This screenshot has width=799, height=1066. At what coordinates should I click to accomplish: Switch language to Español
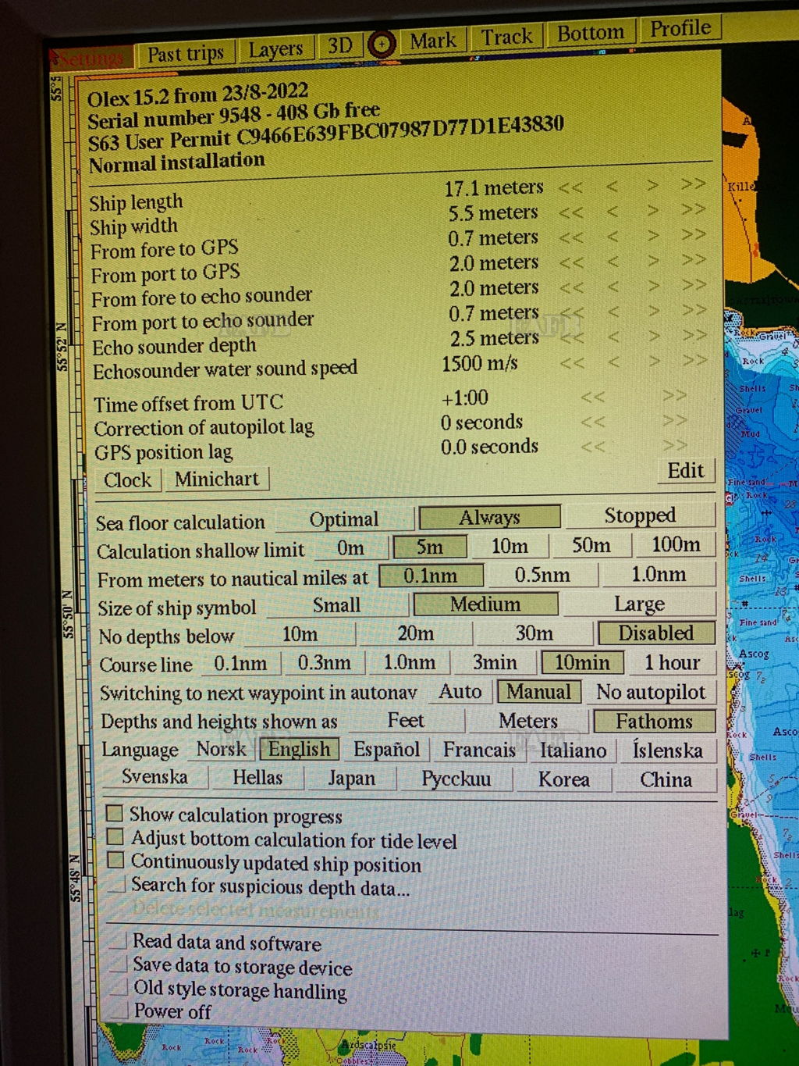pos(387,750)
